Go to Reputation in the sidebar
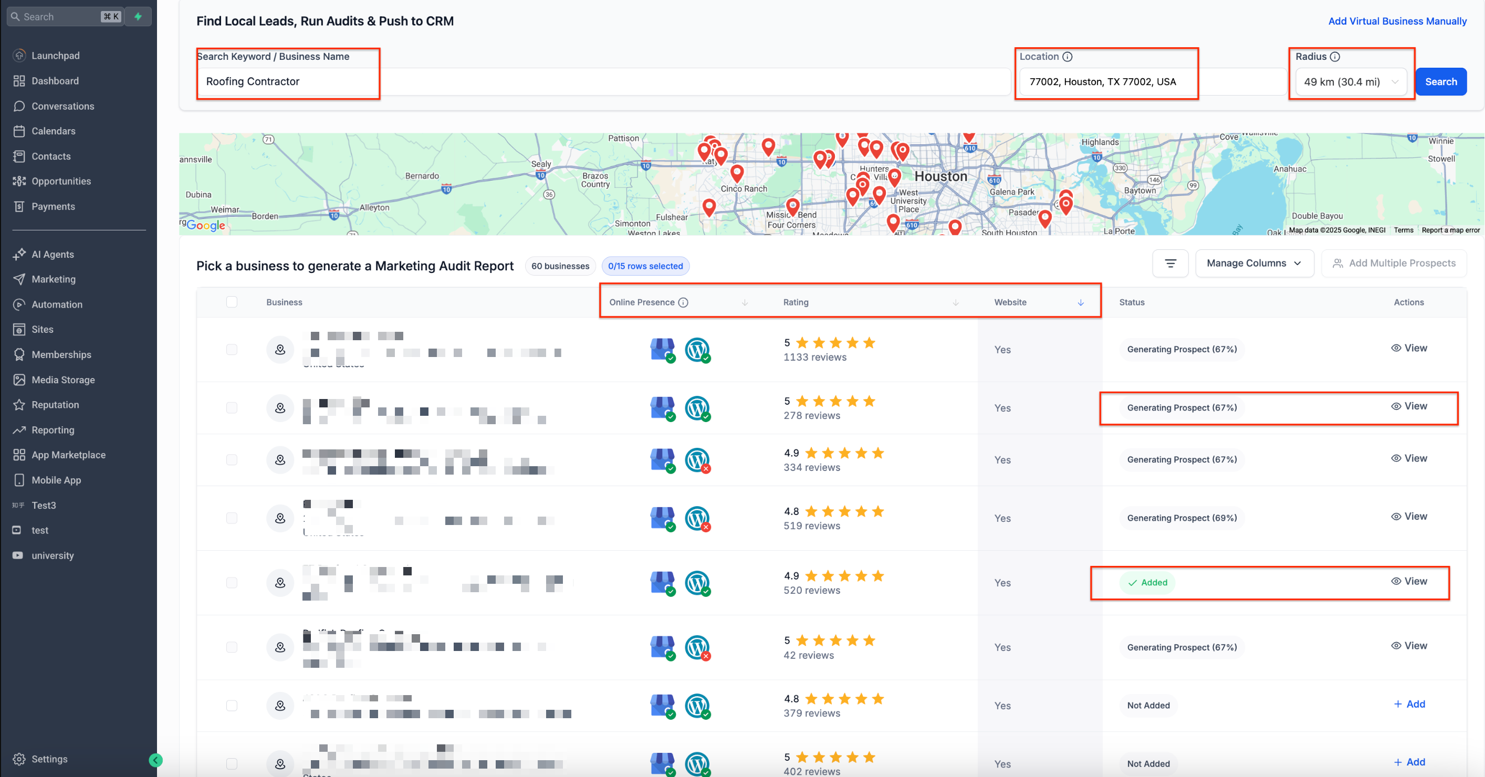 pyautogui.click(x=55, y=405)
